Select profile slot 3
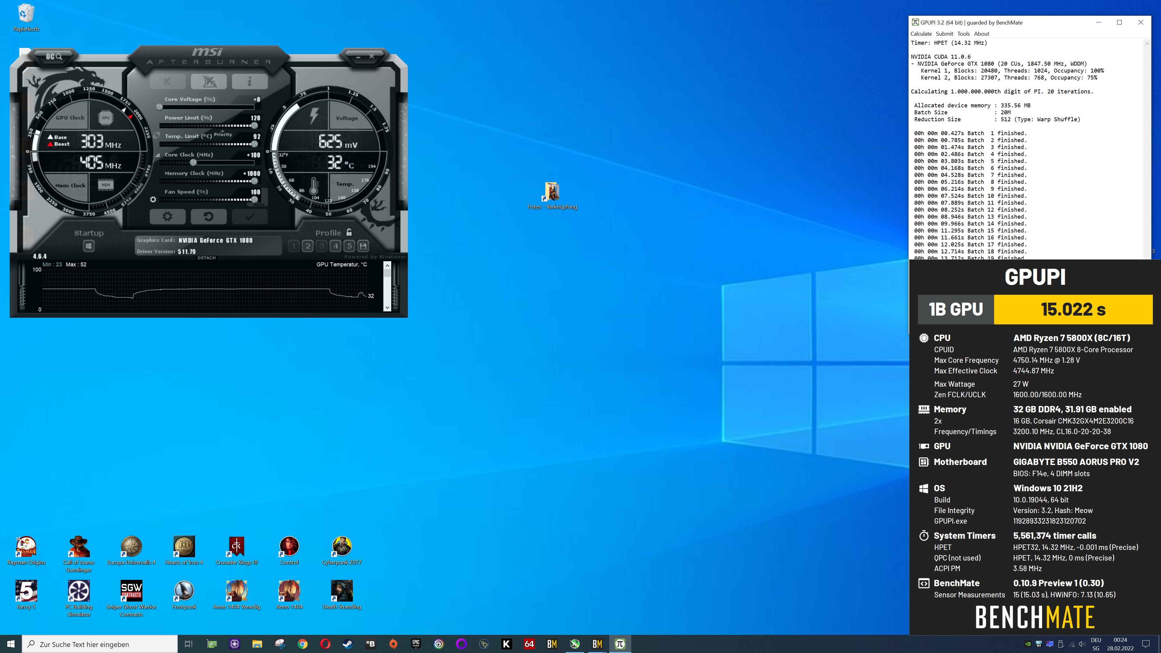The width and height of the screenshot is (1161, 653). [x=322, y=246]
